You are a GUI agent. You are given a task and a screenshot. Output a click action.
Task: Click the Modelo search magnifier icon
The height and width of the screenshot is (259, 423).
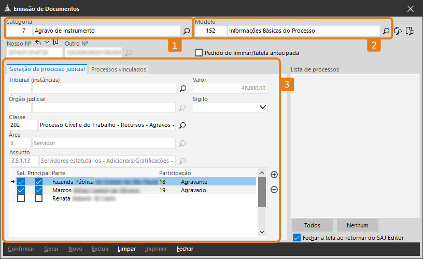click(x=386, y=31)
